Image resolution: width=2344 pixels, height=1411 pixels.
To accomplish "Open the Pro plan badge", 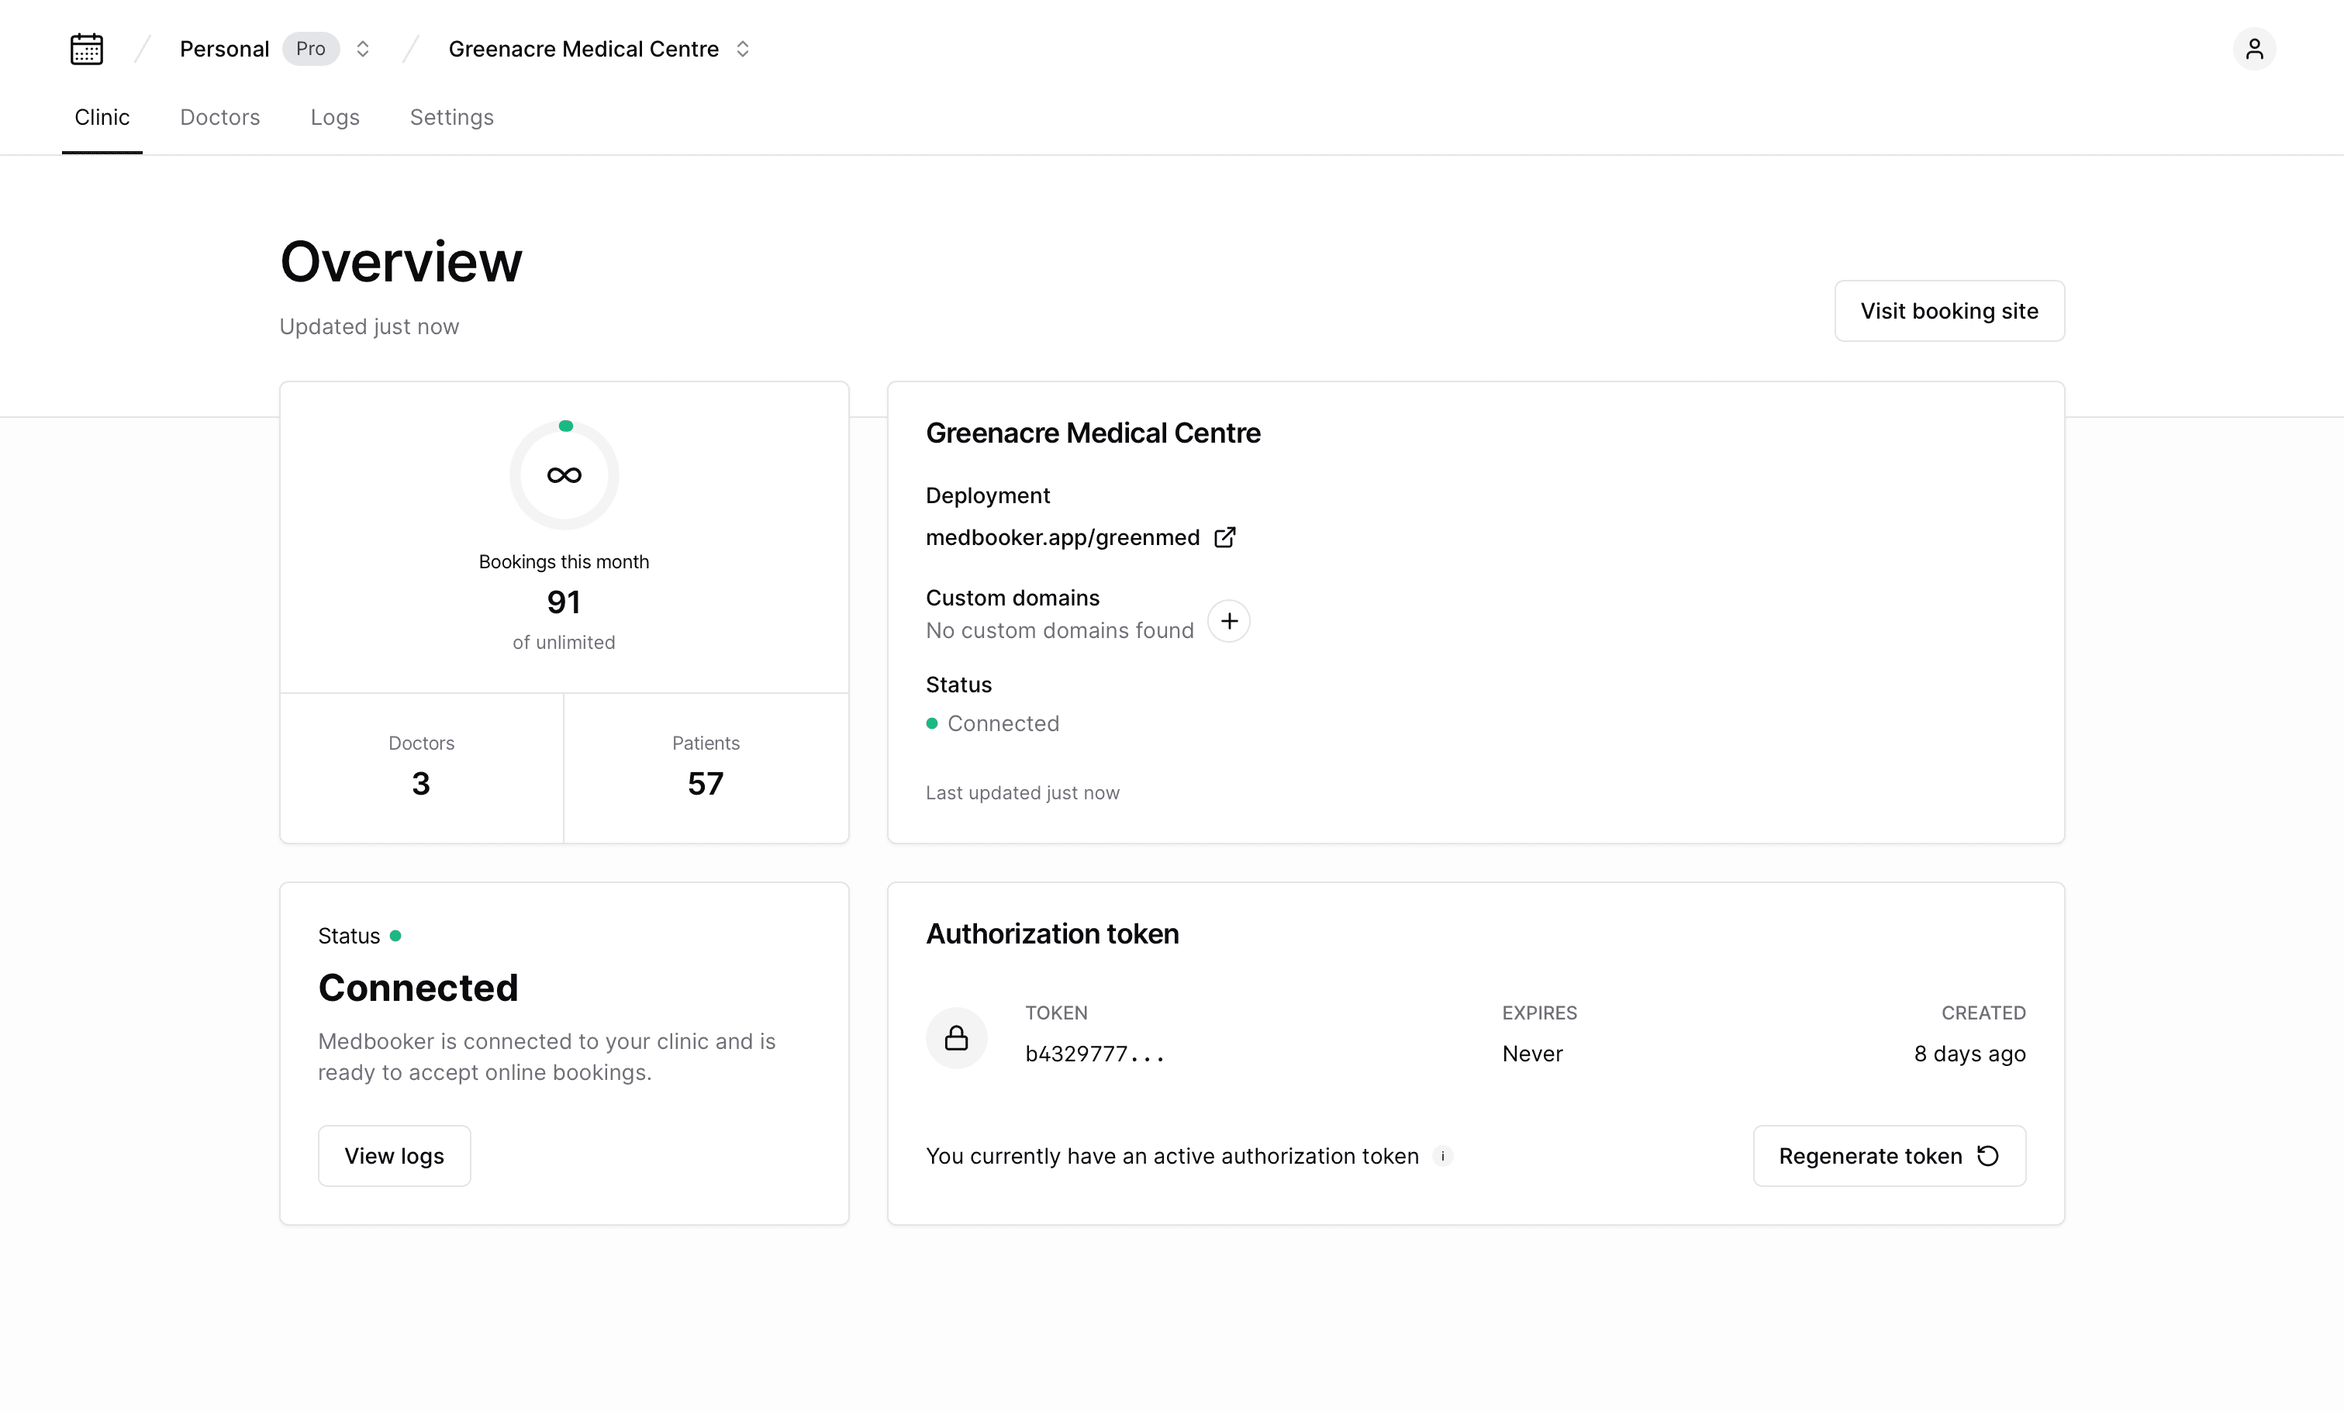I will 310,49.
